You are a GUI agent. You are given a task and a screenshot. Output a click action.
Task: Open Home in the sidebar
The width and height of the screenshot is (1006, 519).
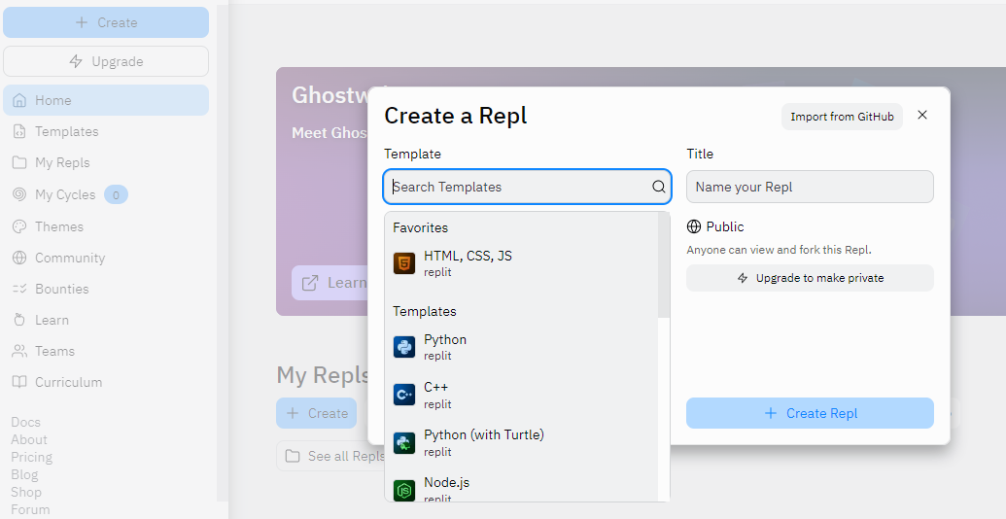(106, 100)
